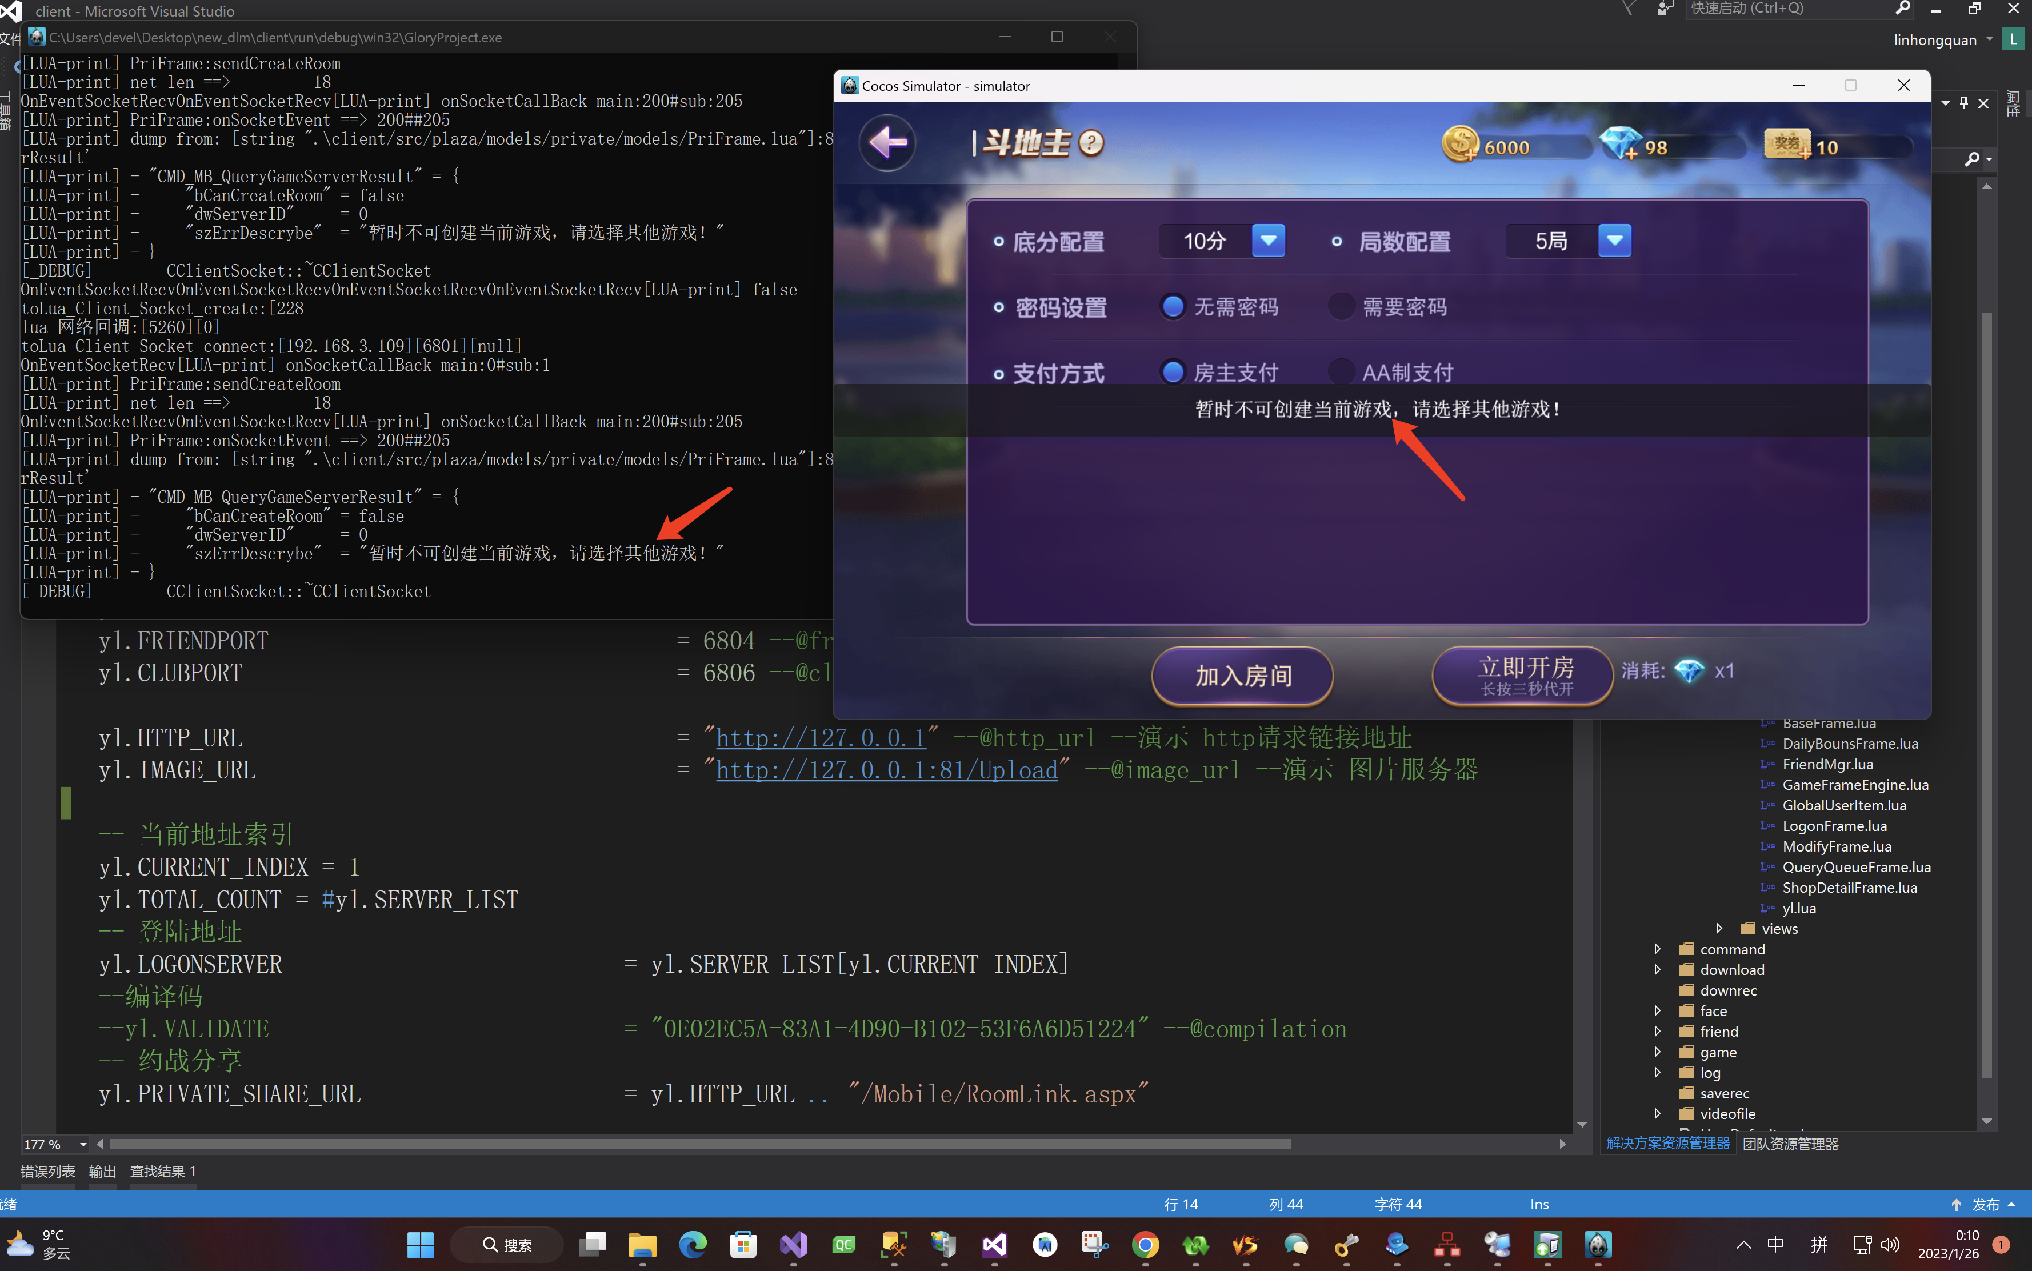Expand the friend folder

click(x=1657, y=1032)
